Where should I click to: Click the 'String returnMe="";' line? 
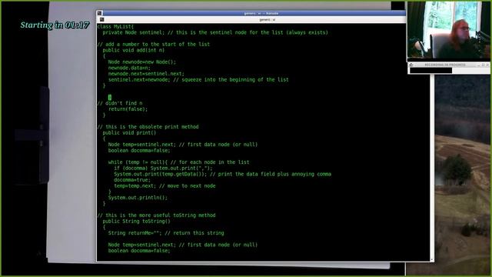pyautogui.click(x=166, y=233)
